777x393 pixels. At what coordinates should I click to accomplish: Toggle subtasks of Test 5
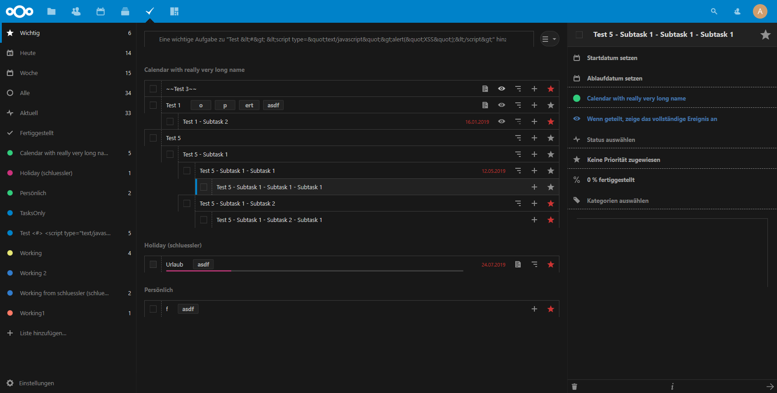[x=518, y=138]
